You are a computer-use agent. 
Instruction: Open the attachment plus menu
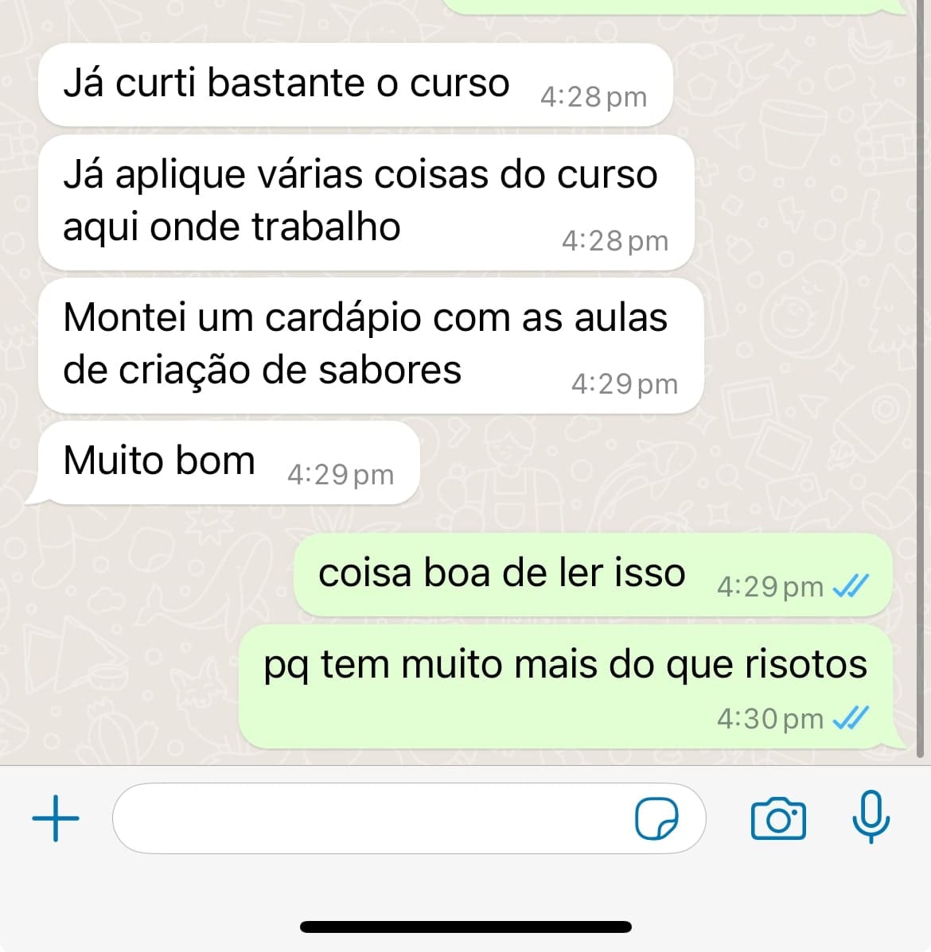(x=55, y=818)
